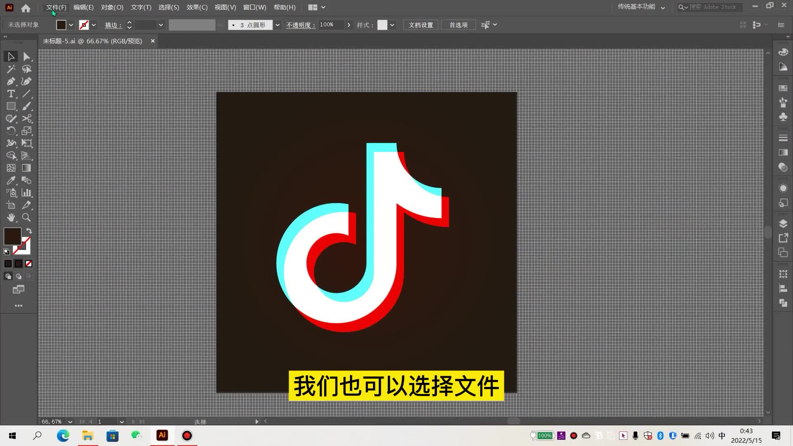This screenshot has height=446, width=793.
Task: Open the fill color dropdown arrow
Action: coord(71,25)
